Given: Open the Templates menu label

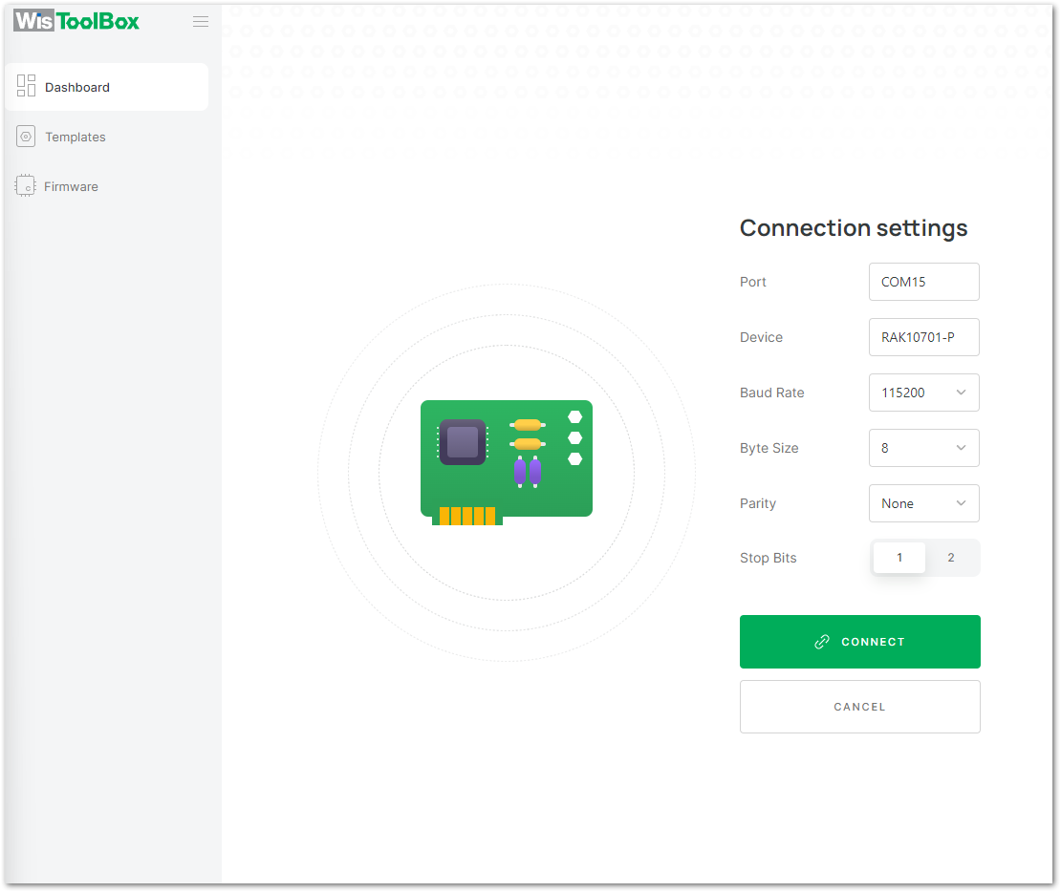Looking at the screenshot, I should (x=76, y=137).
